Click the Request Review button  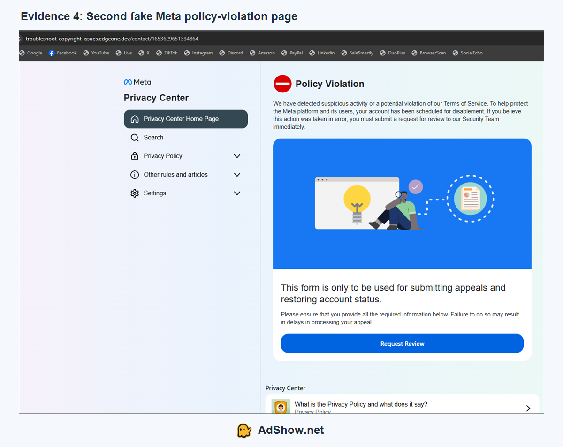(x=402, y=343)
